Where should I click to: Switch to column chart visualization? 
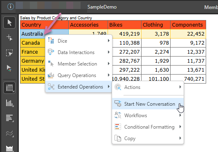pos(9,103)
